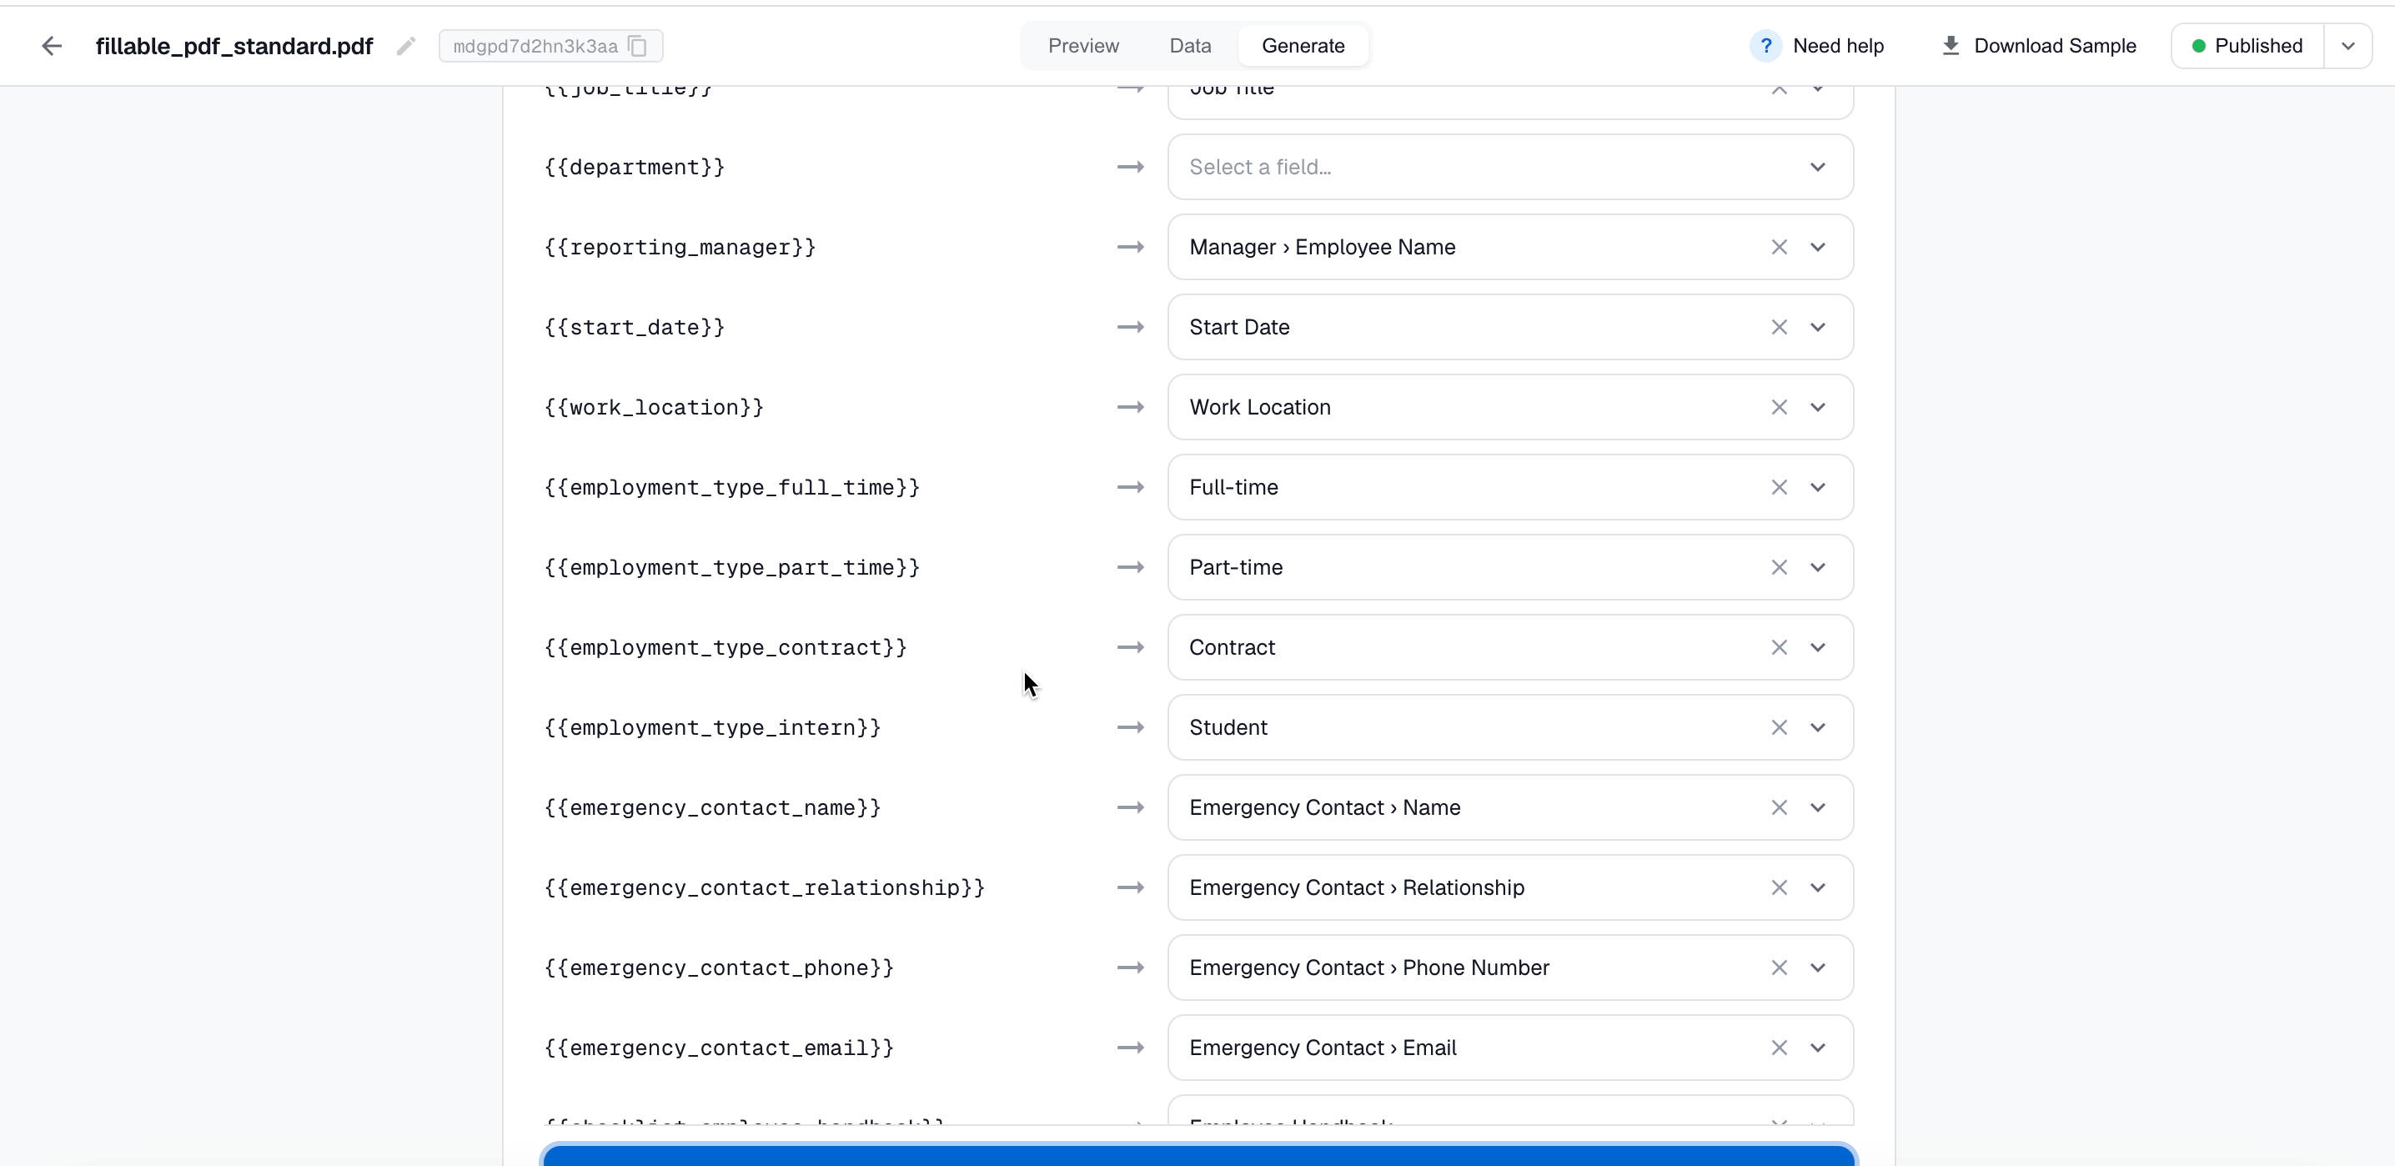Expand the Student dropdown chevron
Image resolution: width=2395 pixels, height=1166 pixels.
click(1817, 726)
